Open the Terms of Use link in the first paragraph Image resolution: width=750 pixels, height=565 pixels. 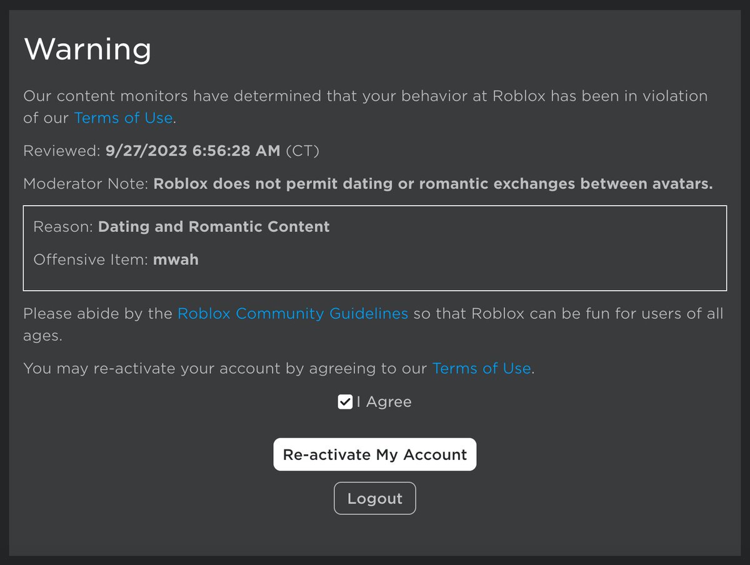tap(122, 117)
